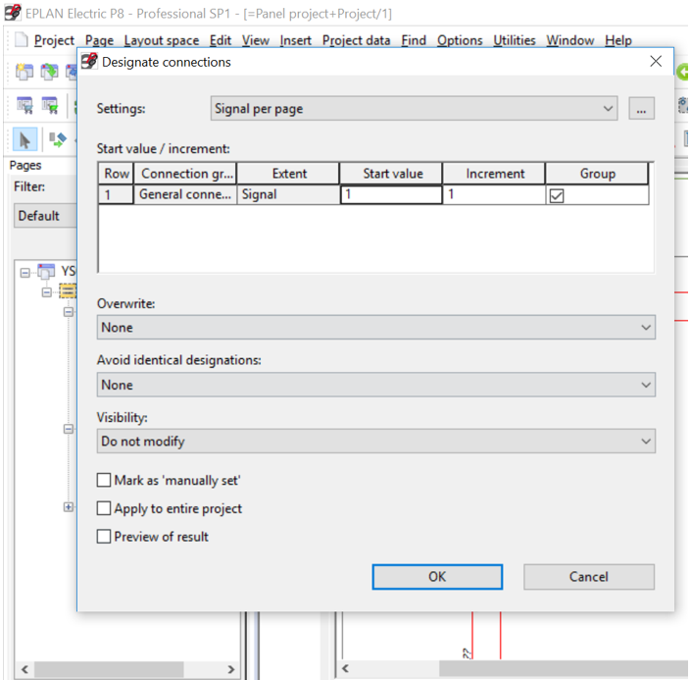Toggle the Group checkbox in row 1
The height and width of the screenshot is (680, 691).
point(557,195)
